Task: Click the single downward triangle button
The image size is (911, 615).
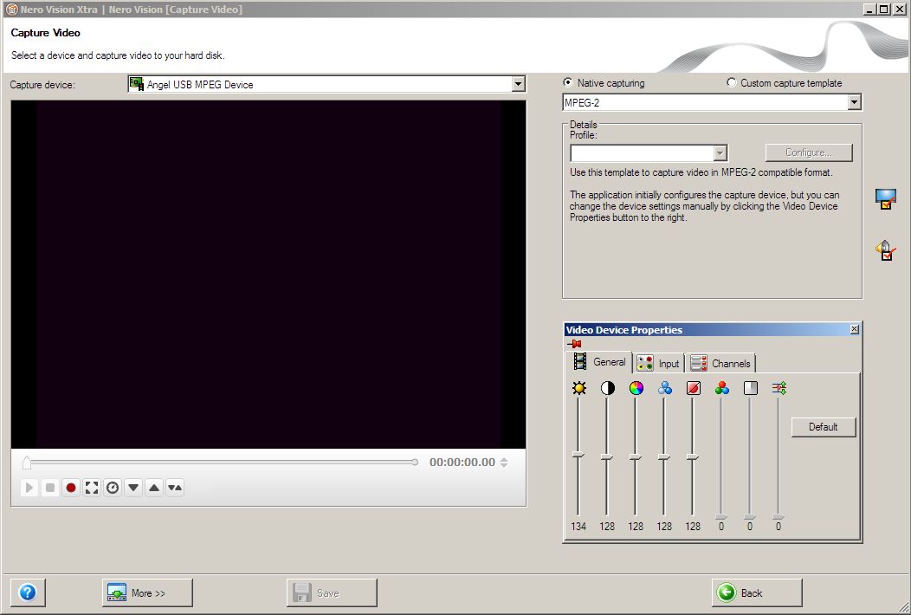Action: (133, 488)
